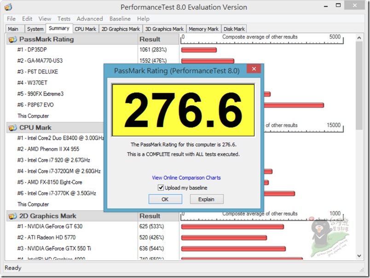
Task: Uncheck the Upload my baseline checkbox
Action: [161, 188]
